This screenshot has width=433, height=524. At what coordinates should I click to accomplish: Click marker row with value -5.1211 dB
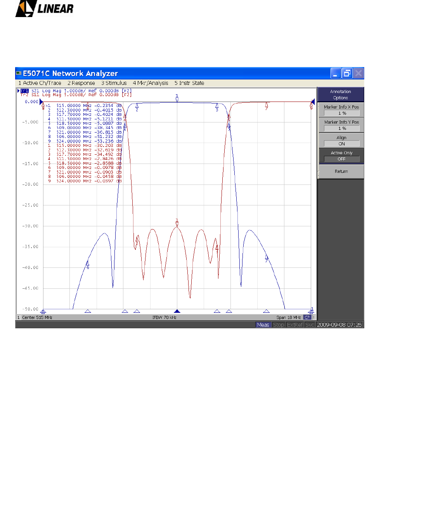pyautogui.click(x=84, y=119)
